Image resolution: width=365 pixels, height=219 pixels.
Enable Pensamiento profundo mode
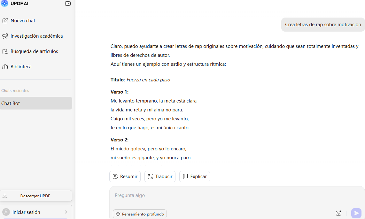(x=140, y=214)
